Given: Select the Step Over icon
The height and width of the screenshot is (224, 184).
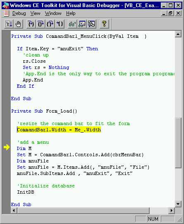Looking at the screenshot, I should pos(41,24).
